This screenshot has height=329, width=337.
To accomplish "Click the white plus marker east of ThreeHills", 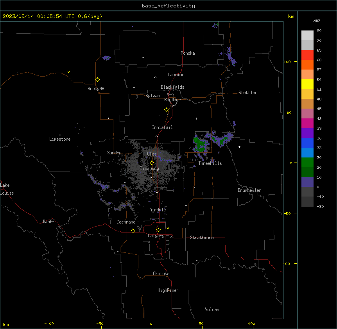I will (239, 147).
